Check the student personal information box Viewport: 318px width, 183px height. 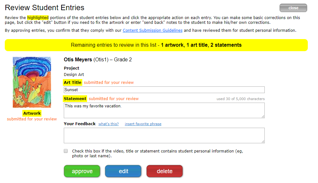(x=66, y=151)
